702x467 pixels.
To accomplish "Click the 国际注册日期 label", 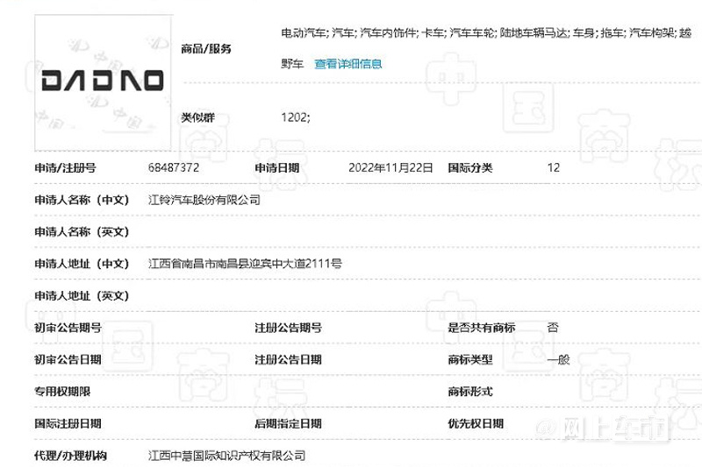I will coord(68,424).
